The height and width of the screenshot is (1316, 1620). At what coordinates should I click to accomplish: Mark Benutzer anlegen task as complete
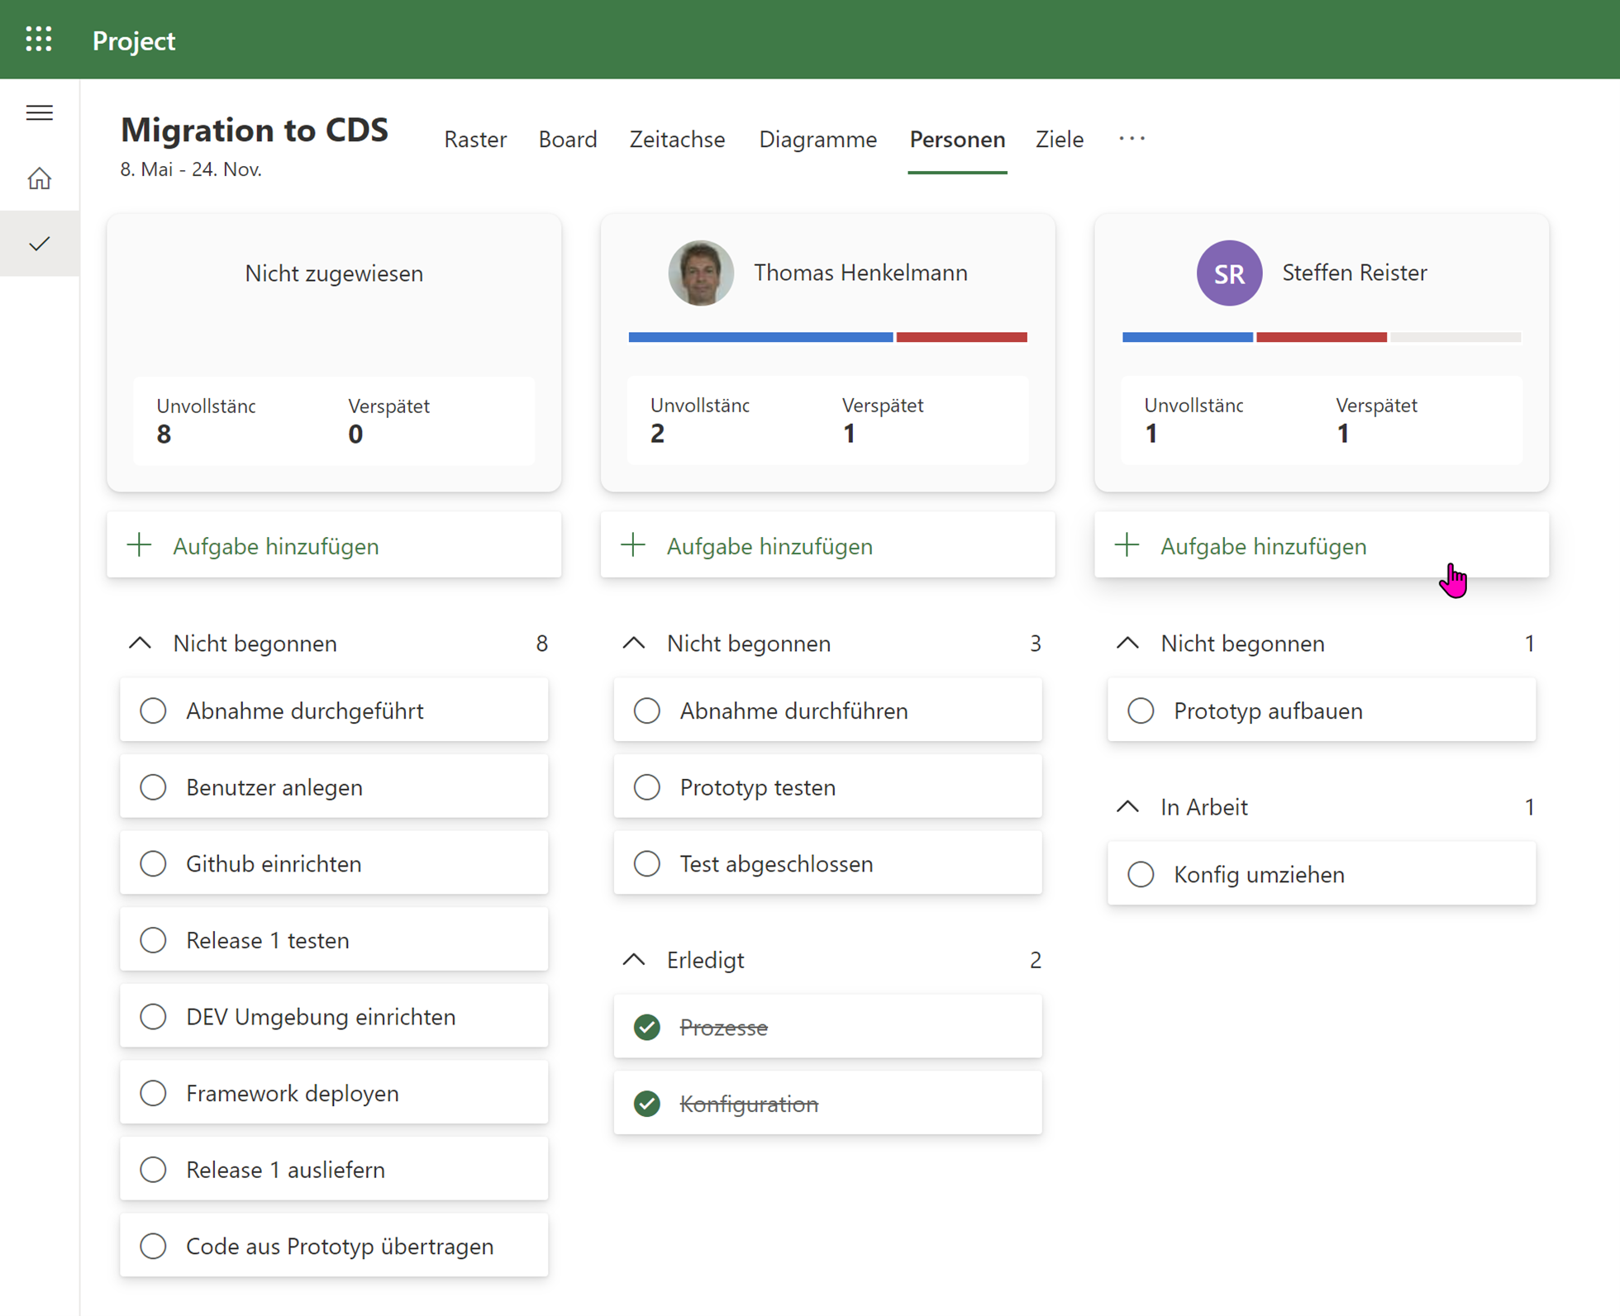pos(153,787)
